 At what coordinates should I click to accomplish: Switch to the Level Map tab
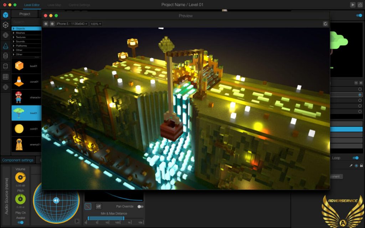point(54,5)
